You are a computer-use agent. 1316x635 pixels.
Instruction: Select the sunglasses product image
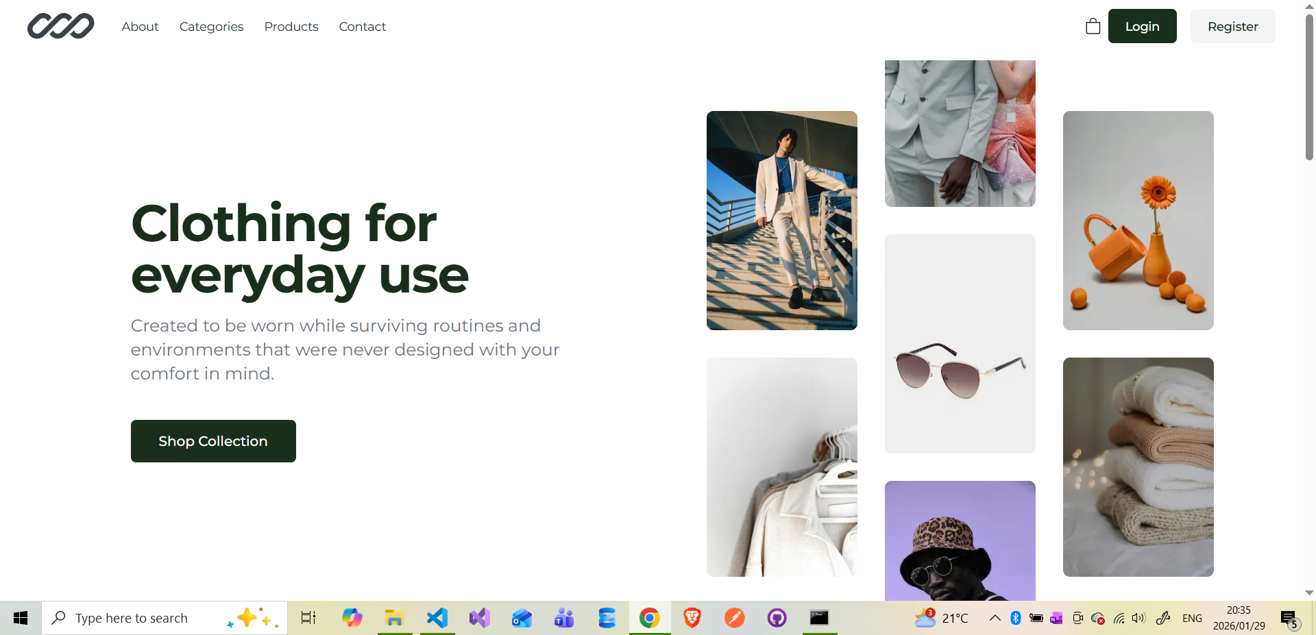(960, 344)
